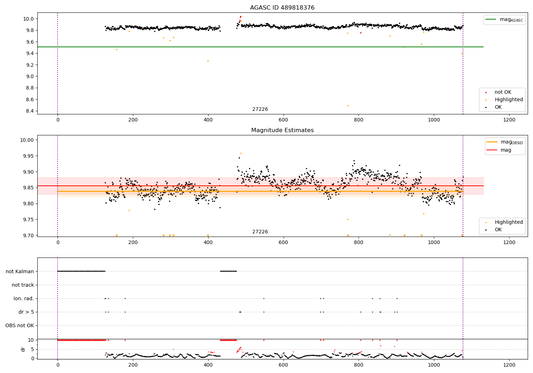
Task: Click the 'not track' axis label
Action: pyautogui.click(x=23, y=285)
